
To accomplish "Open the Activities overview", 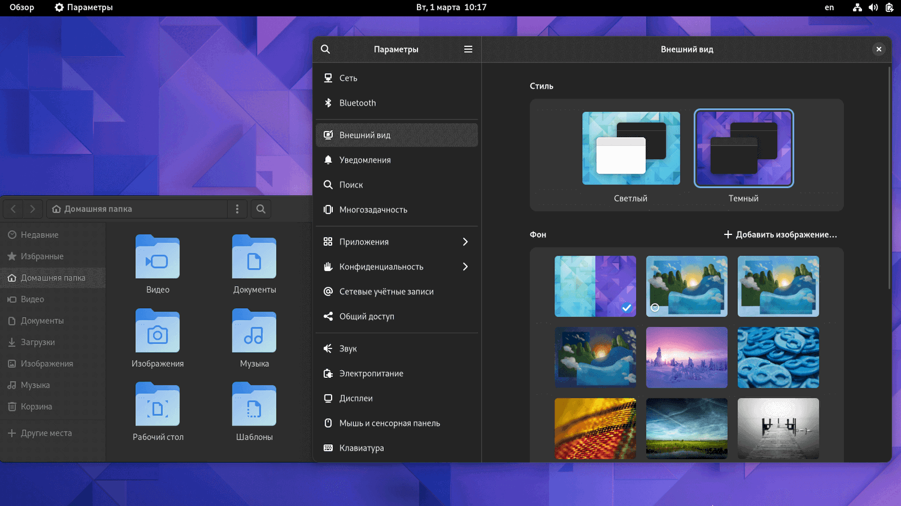I will [22, 7].
